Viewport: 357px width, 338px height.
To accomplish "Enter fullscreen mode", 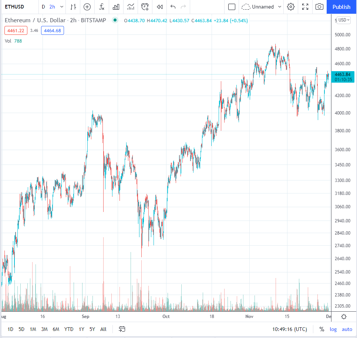I will pos(305,7).
